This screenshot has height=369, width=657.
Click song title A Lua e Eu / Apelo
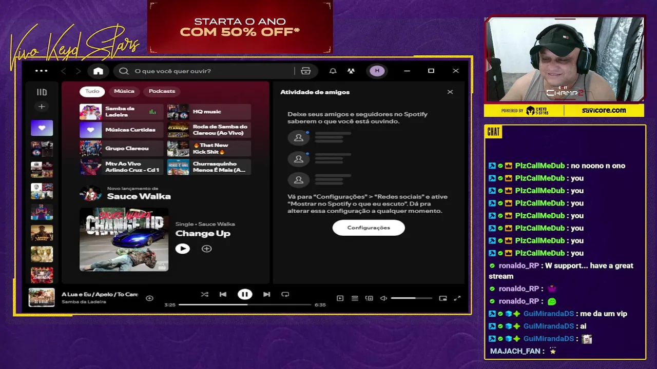click(100, 294)
